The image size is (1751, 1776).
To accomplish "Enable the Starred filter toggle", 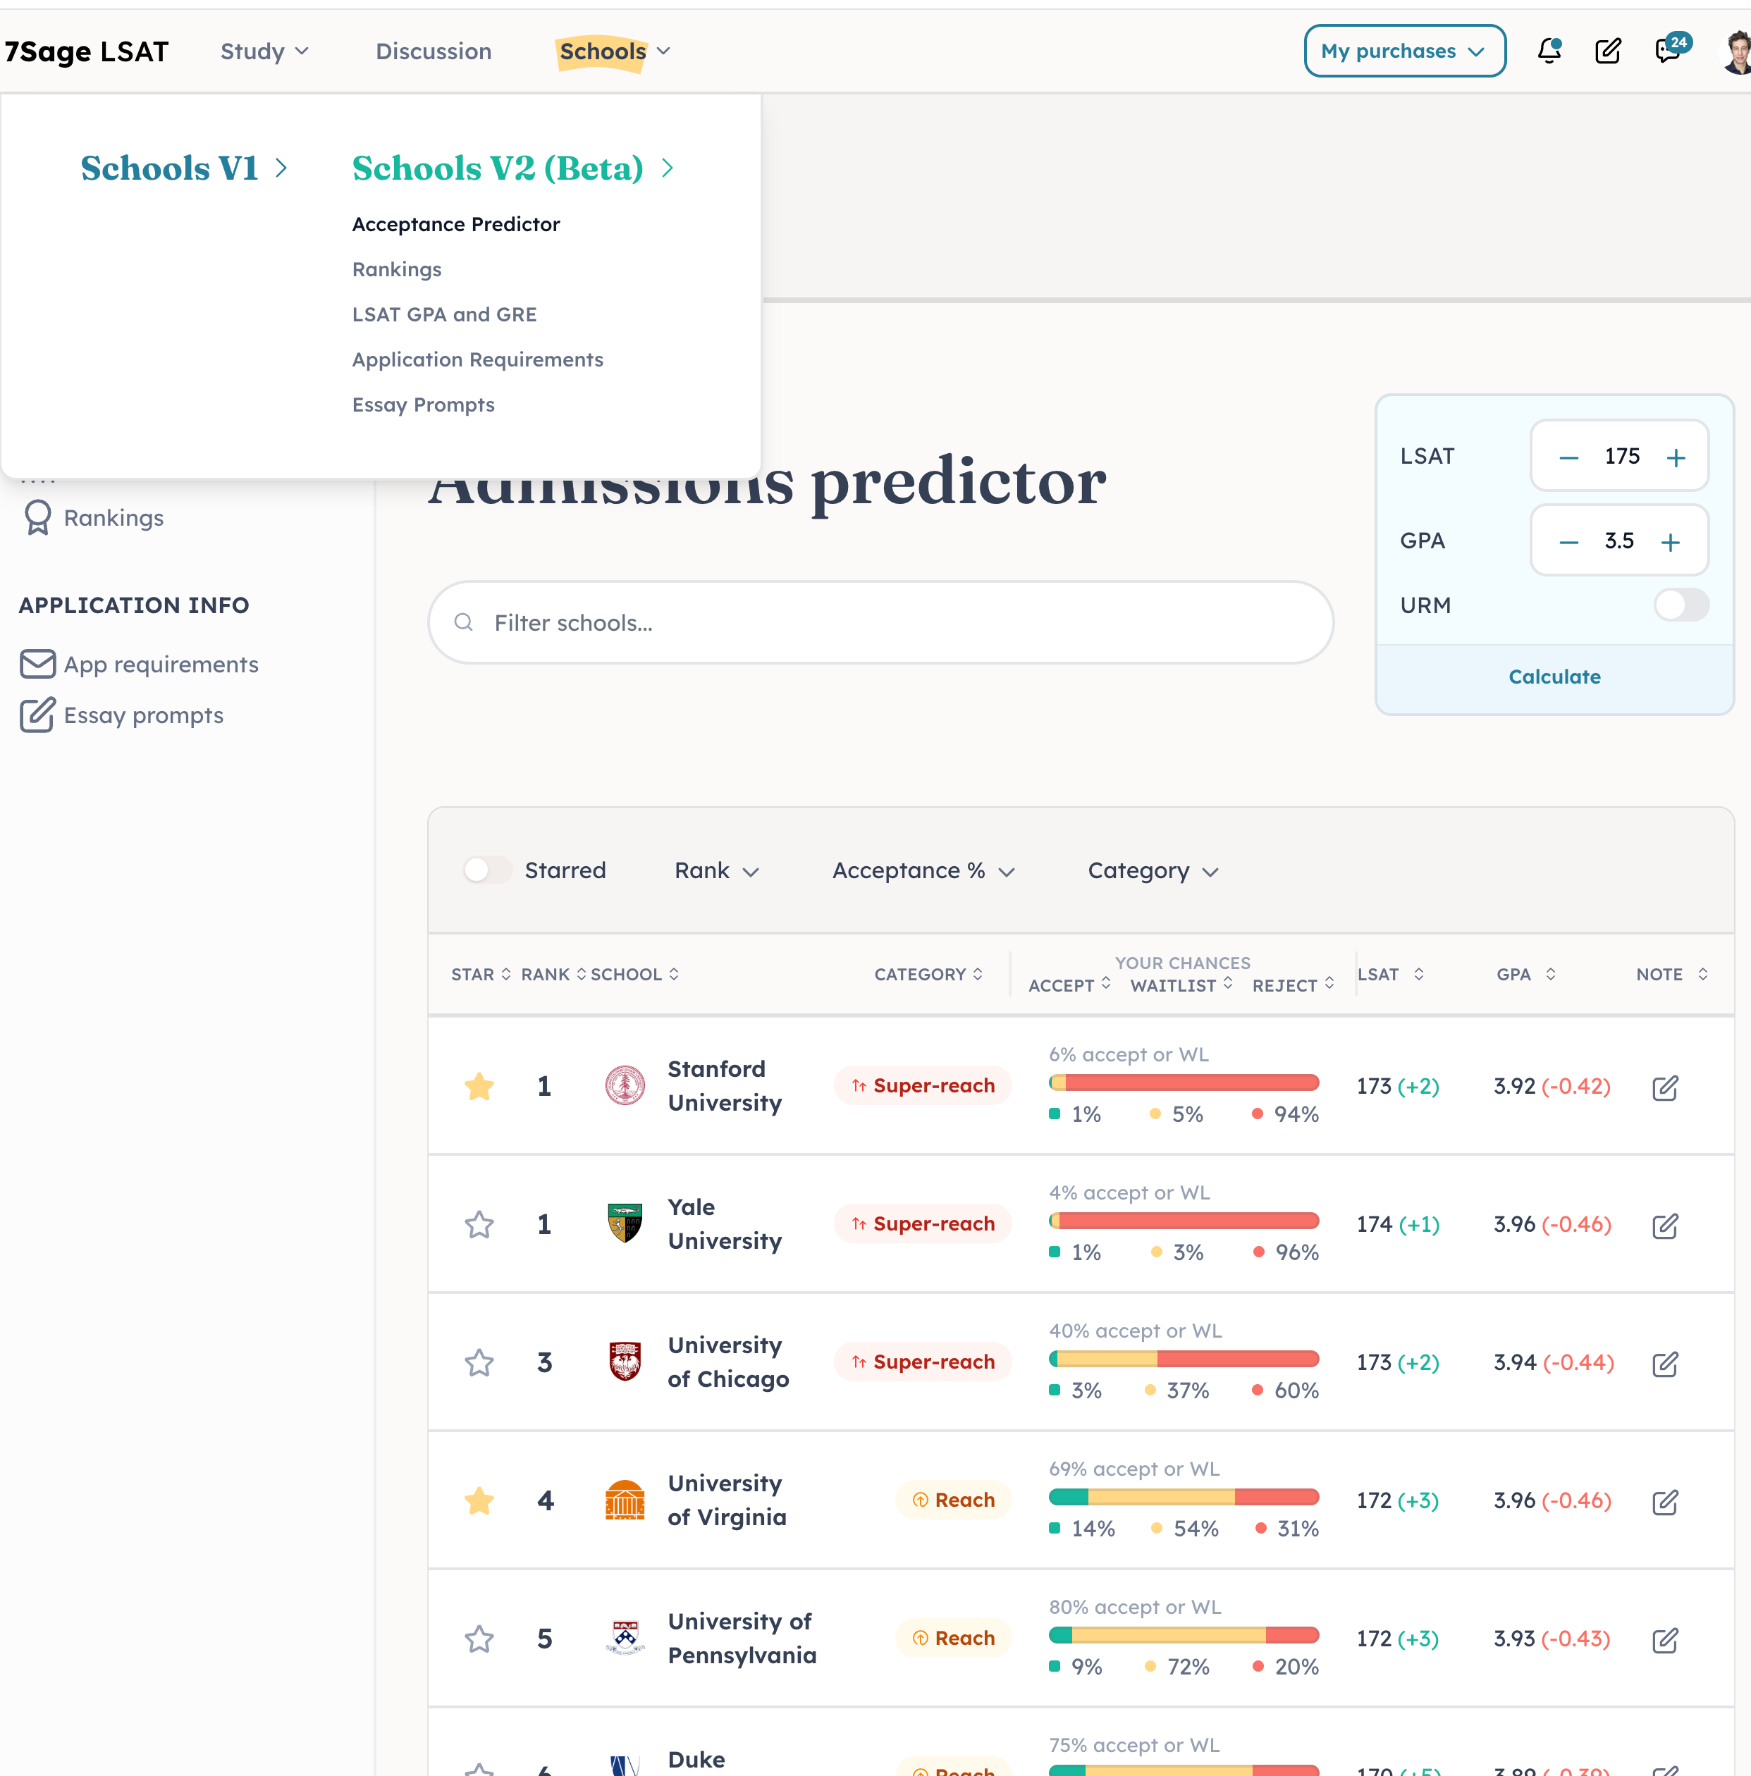I will 487,870.
